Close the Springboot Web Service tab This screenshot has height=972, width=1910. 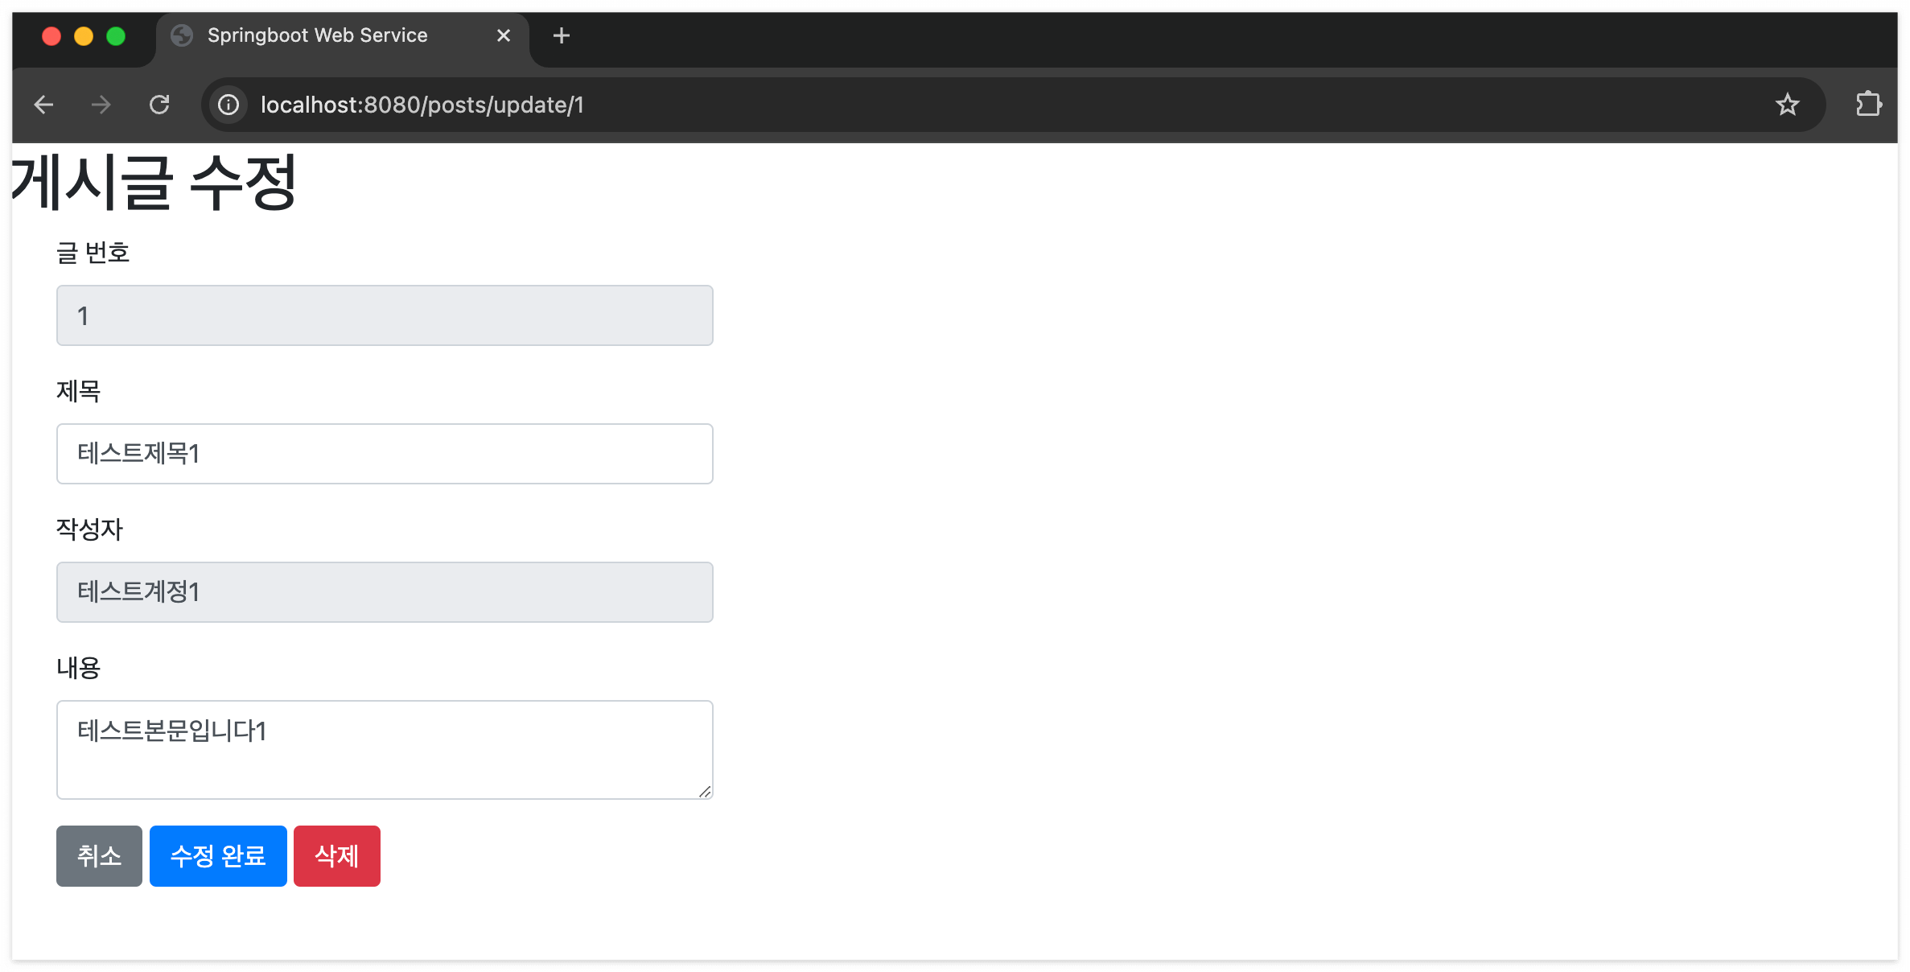[504, 35]
